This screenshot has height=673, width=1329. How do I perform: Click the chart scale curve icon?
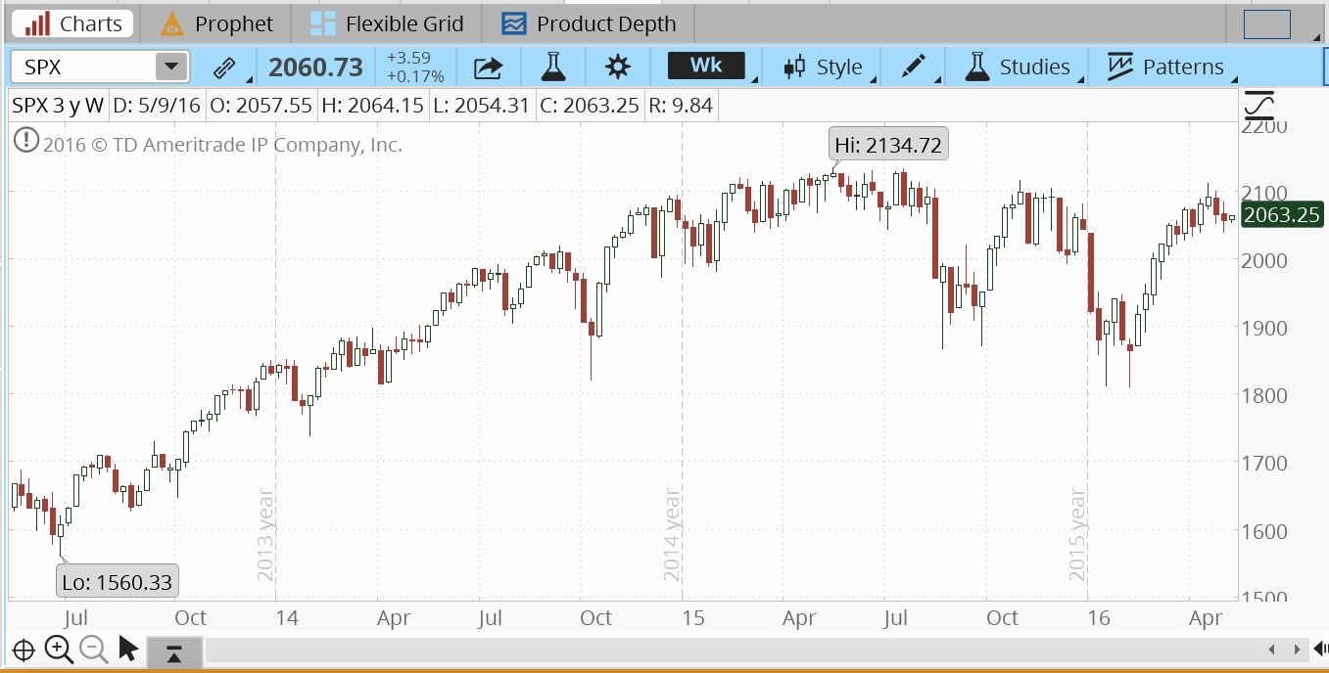click(x=1259, y=105)
